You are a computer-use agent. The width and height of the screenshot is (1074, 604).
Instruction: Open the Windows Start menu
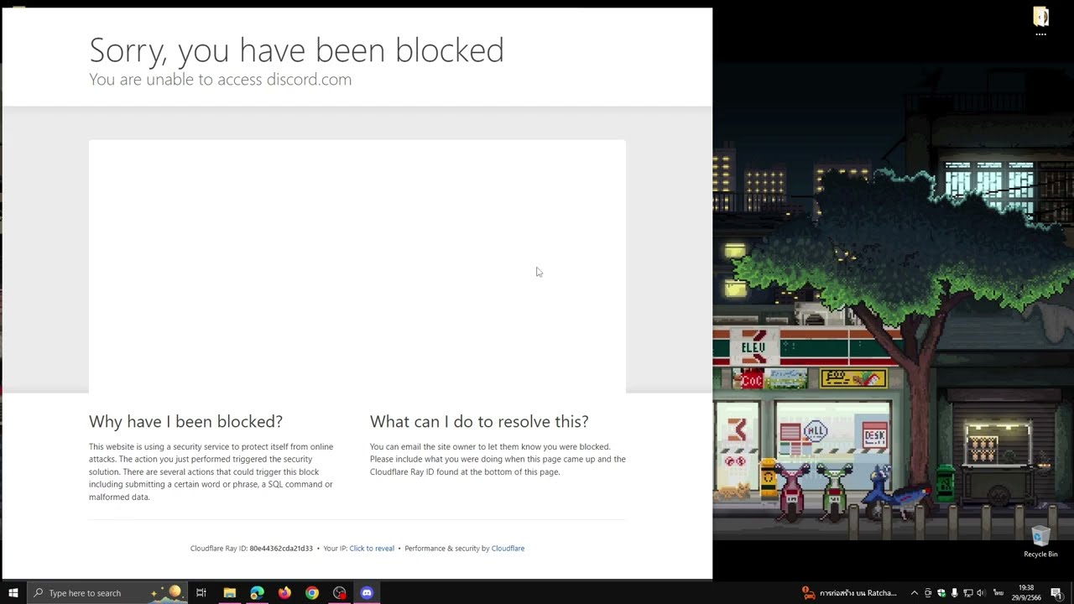pyautogui.click(x=13, y=593)
